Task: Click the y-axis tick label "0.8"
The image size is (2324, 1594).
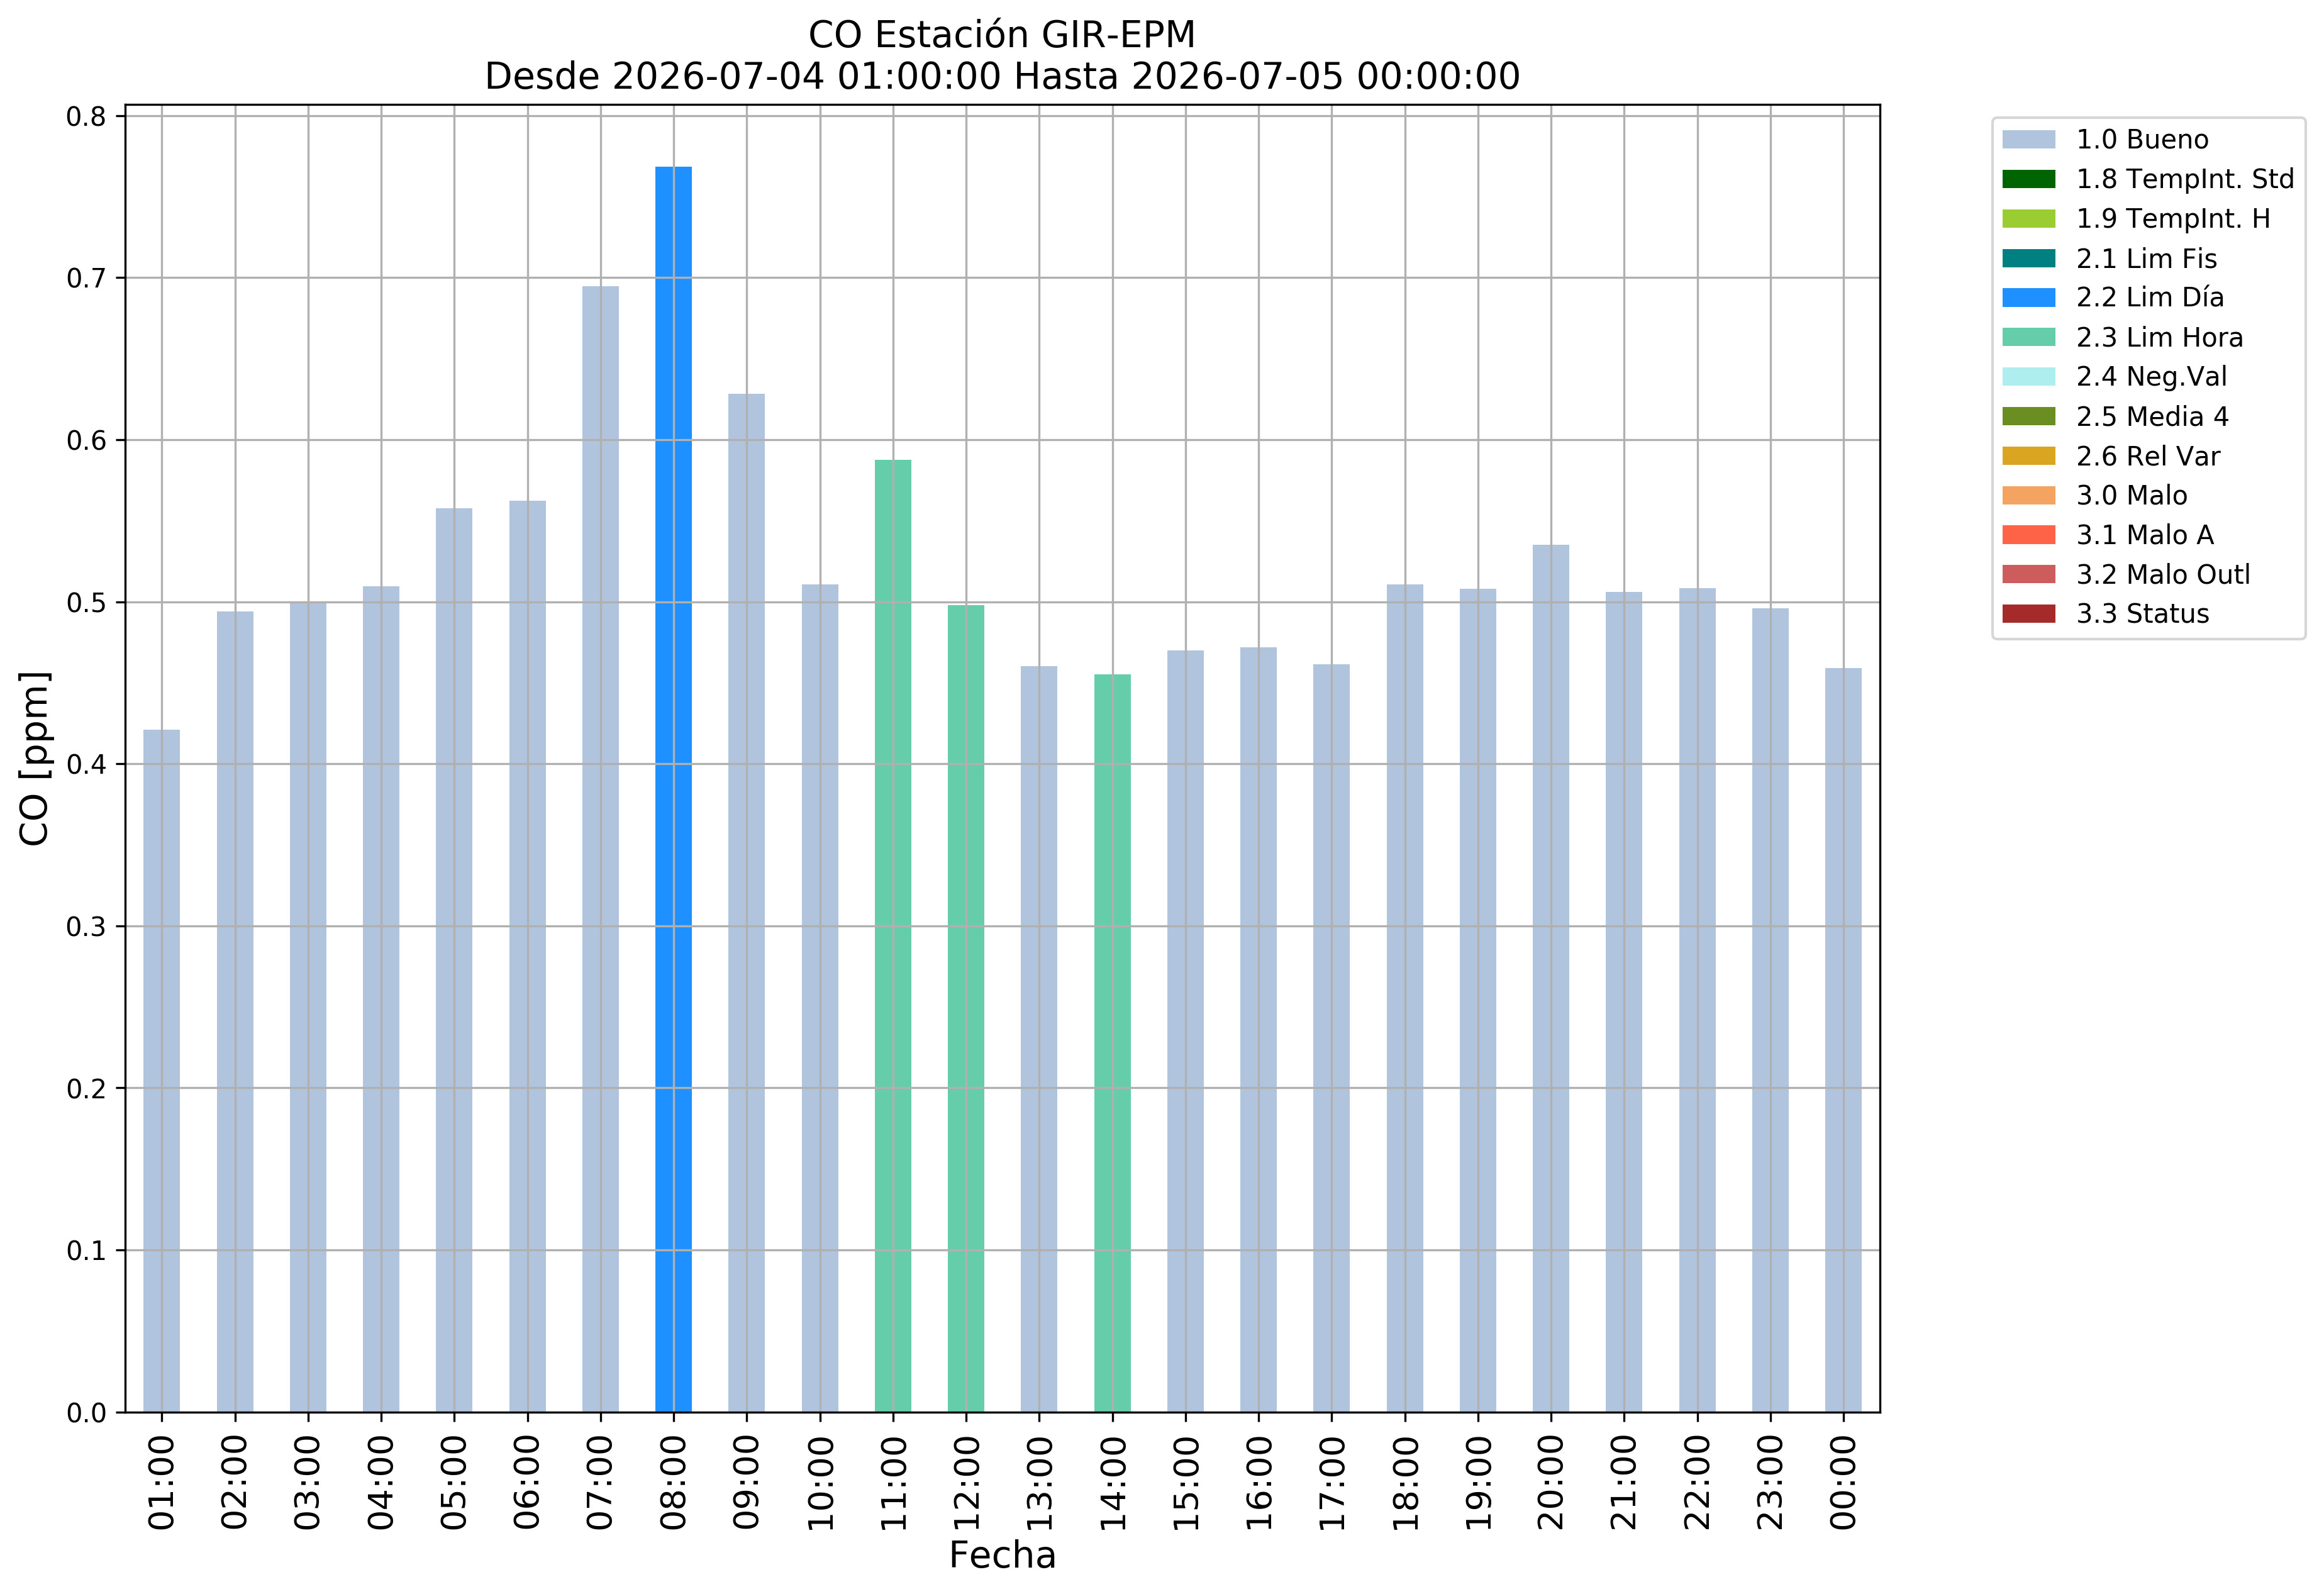Action: click(86, 117)
